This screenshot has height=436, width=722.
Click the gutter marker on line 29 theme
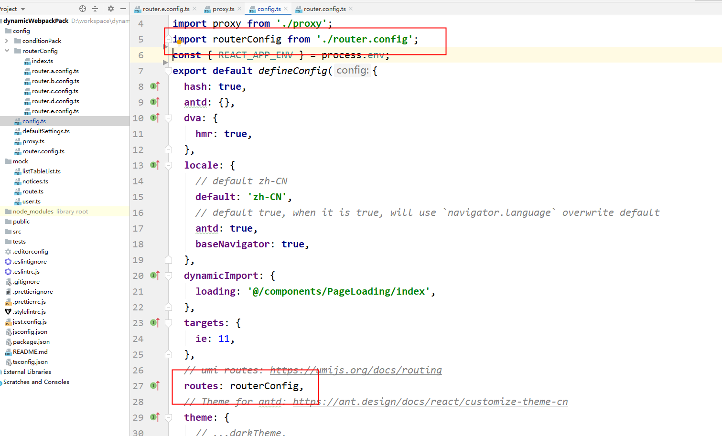coord(155,417)
